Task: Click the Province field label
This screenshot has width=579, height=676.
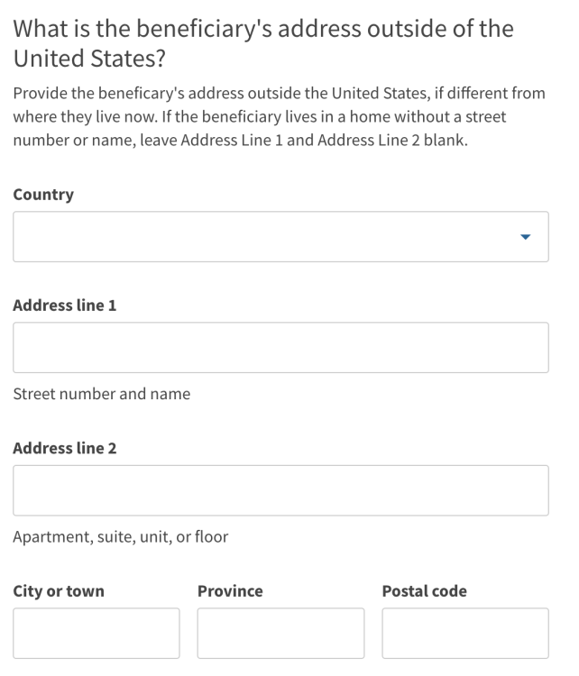Action: tap(230, 591)
